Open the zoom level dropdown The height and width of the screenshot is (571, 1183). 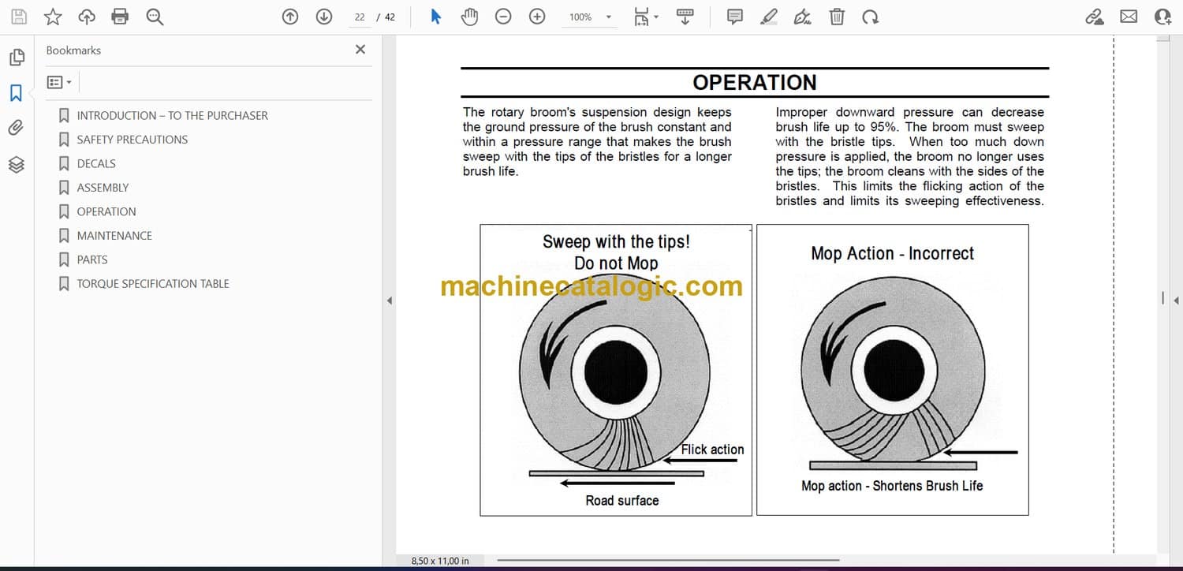pyautogui.click(x=608, y=17)
